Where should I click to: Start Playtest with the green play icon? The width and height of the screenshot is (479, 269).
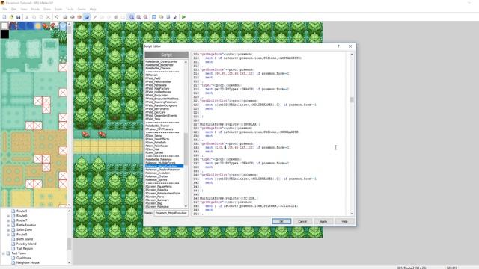(x=183, y=17)
